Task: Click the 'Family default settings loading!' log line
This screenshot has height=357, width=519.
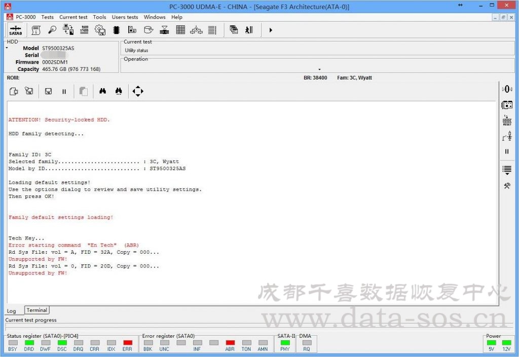Action: click(x=61, y=217)
